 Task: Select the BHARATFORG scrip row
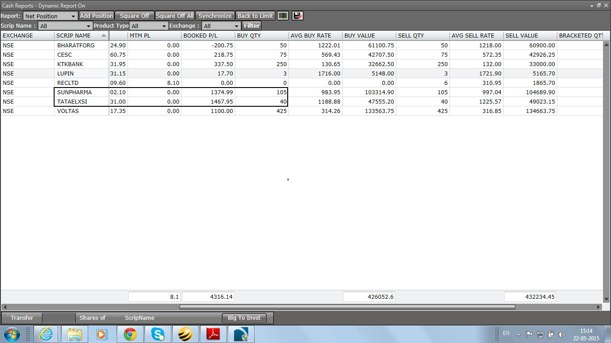coord(302,45)
